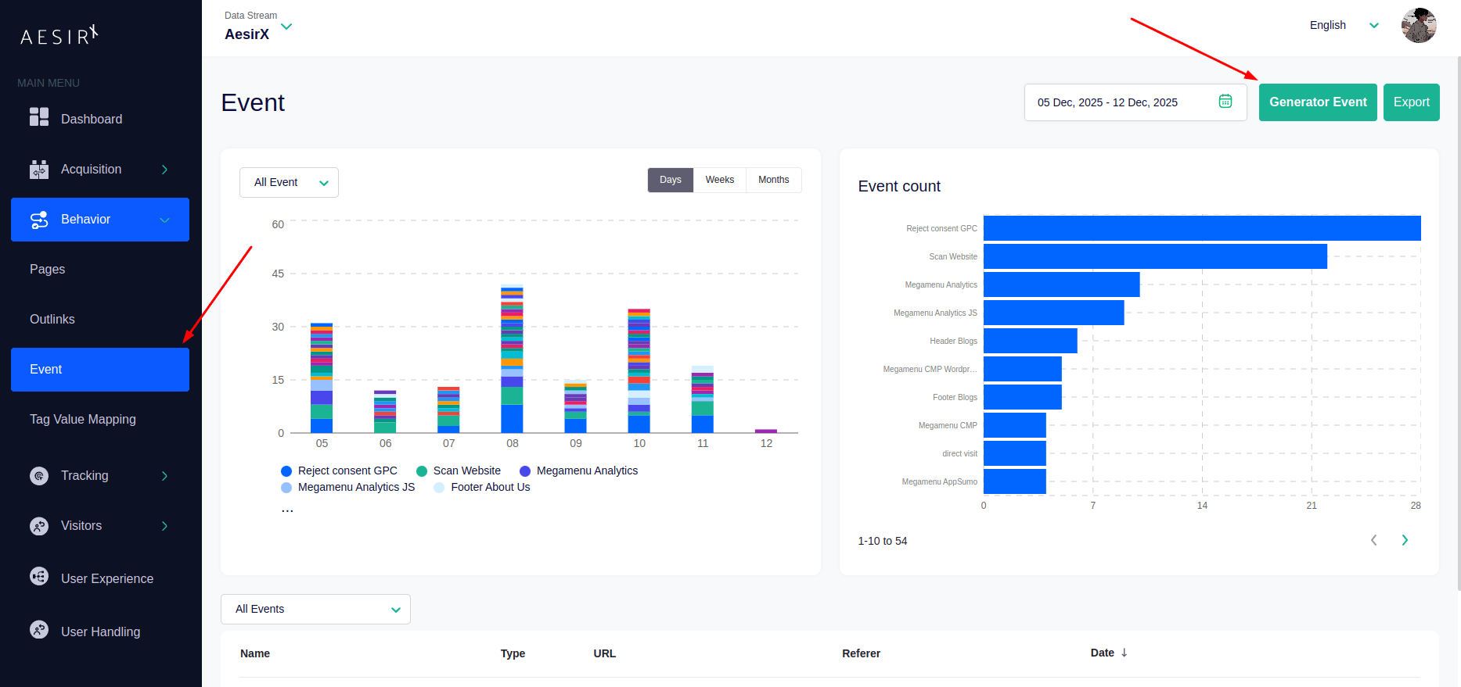Open the All Event chart dropdown

pyautogui.click(x=289, y=183)
